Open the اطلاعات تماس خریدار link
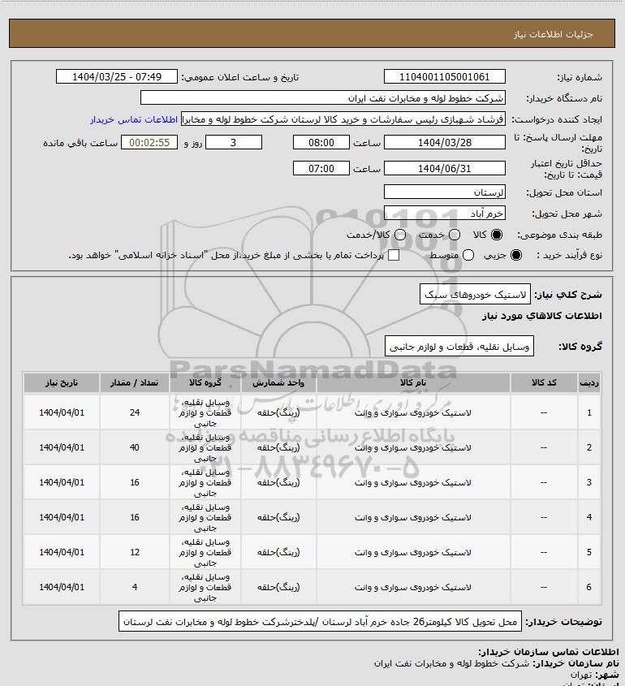 click(134, 119)
